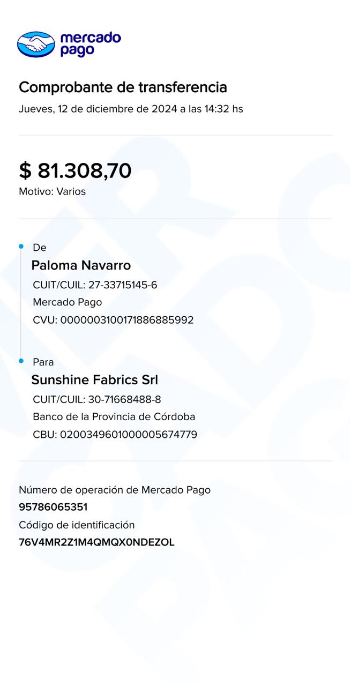This screenshot has width=351, height=686.
Task: Click the transfer date and time line
Action: point(131,109)
